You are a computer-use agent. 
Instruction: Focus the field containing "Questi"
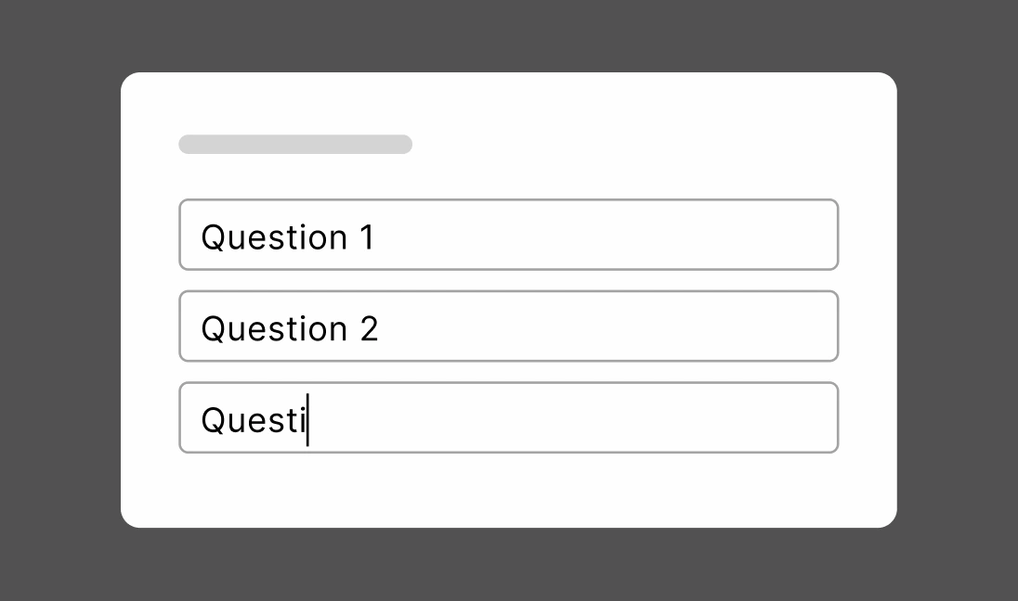[x=508, y=417]
